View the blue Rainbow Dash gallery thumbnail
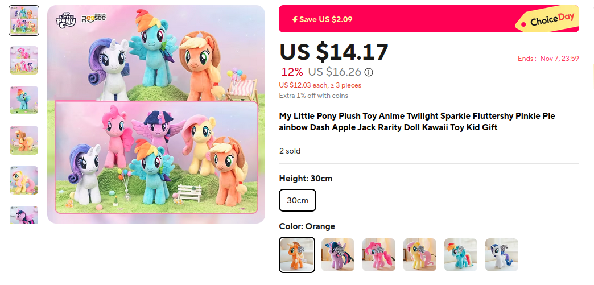 (24, 100)
